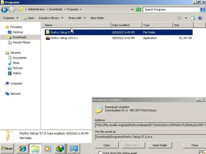The height and width of the screenshot is (154, 206).
Task: Select Downloads in the address path
Action: tap(56, 9)
